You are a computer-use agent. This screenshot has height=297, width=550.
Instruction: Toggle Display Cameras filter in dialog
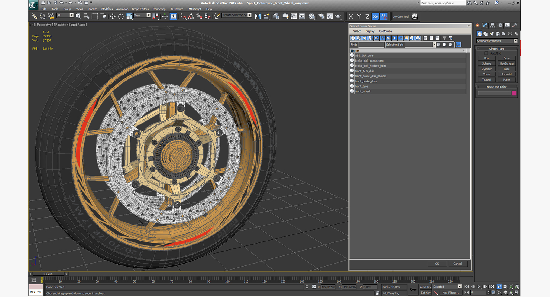tap(371, 38)
